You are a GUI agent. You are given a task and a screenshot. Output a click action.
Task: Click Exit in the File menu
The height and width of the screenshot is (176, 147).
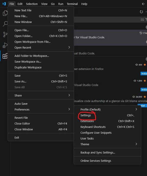pos(41,138)
